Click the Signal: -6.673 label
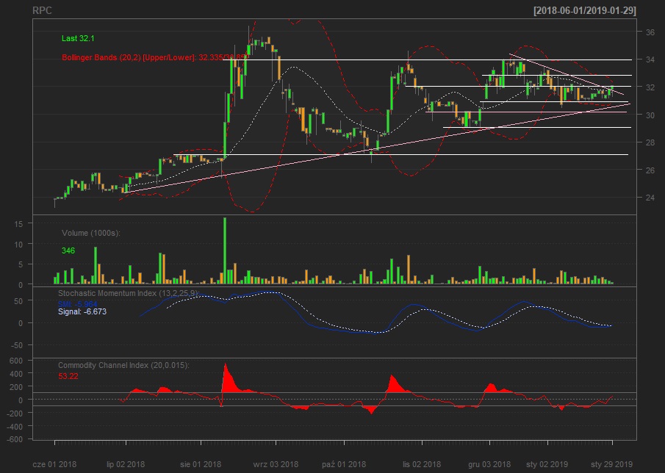This screenshot has width=665, height=473. pyautogui.click(x=82, y=312)
